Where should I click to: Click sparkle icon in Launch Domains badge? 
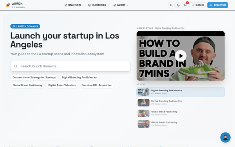14,26
